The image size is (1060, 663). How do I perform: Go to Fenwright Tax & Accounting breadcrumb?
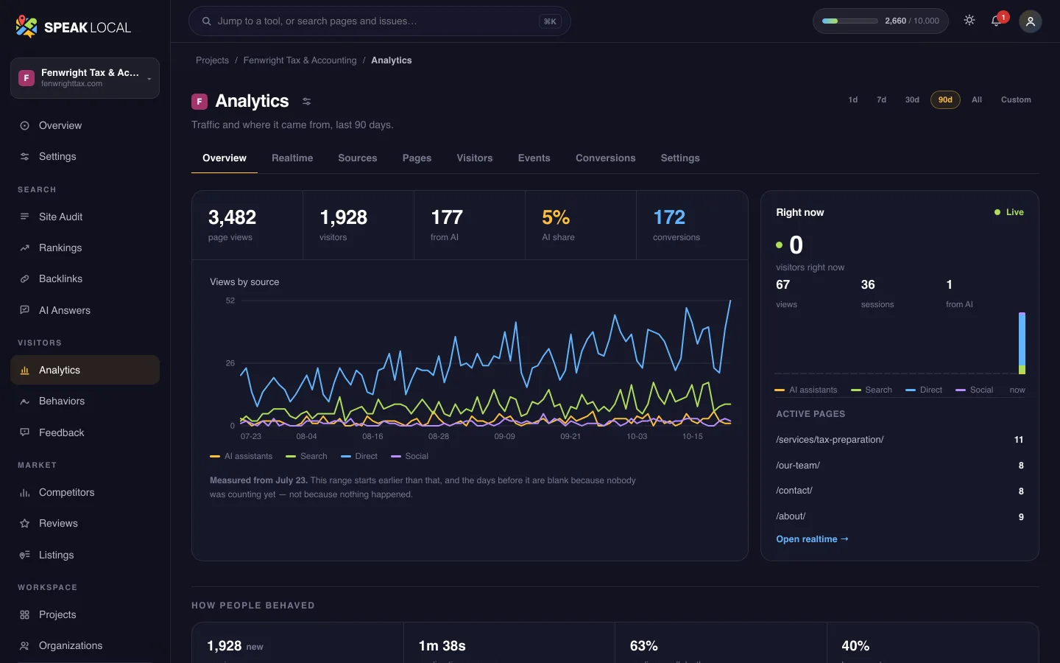click(300, 60)
